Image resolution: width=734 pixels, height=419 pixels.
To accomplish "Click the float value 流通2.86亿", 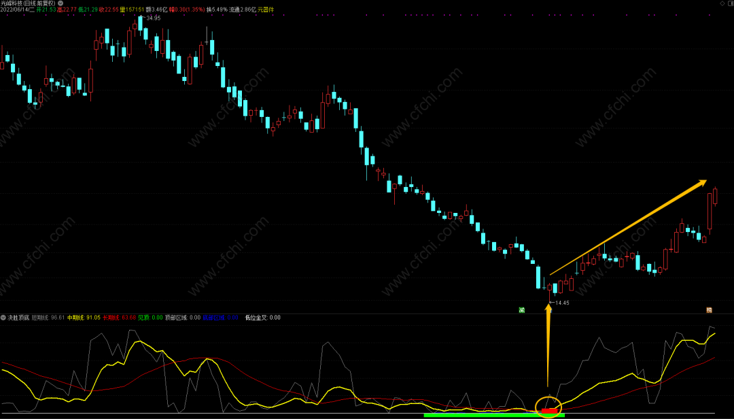I will click(243, 10).
